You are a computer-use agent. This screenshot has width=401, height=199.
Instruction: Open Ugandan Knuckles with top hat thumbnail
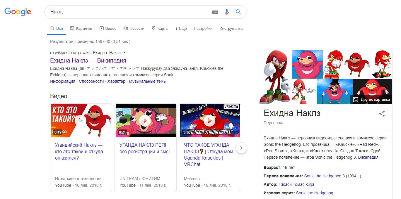tap(335, 91)
